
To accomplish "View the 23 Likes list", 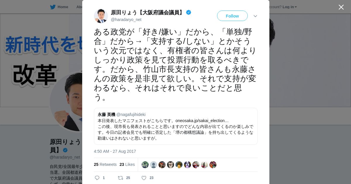I will 127,164.
